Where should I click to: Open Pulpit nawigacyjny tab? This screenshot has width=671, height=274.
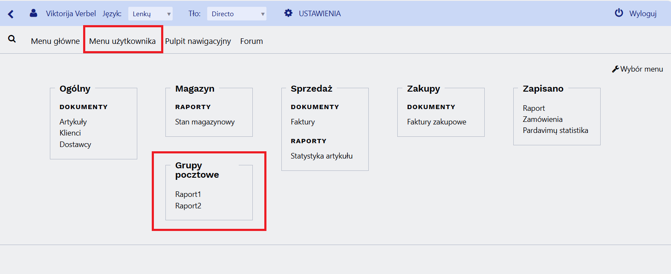[x=198, y=41]
